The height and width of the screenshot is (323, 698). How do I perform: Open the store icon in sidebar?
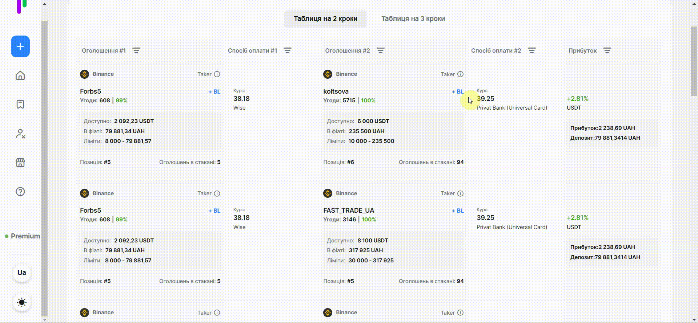click(20, 163)
